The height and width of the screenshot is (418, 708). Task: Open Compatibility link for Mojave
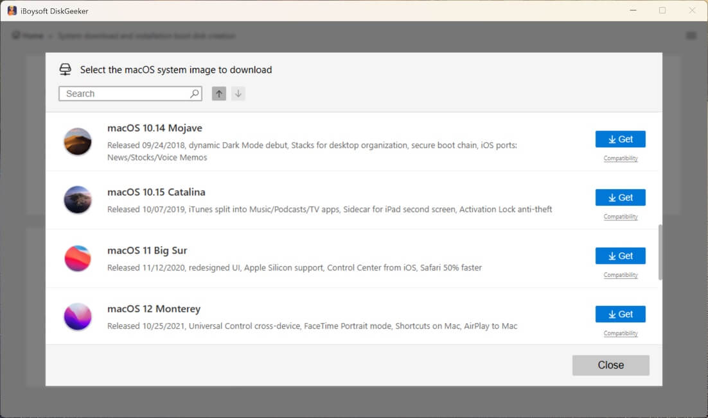(621, 158)
